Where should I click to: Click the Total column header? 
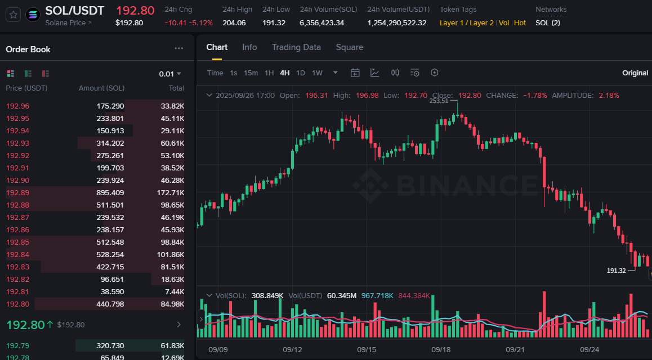pos(176,88)
